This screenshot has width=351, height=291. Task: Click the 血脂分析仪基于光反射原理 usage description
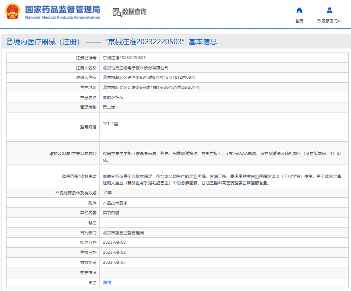point(222,180)
